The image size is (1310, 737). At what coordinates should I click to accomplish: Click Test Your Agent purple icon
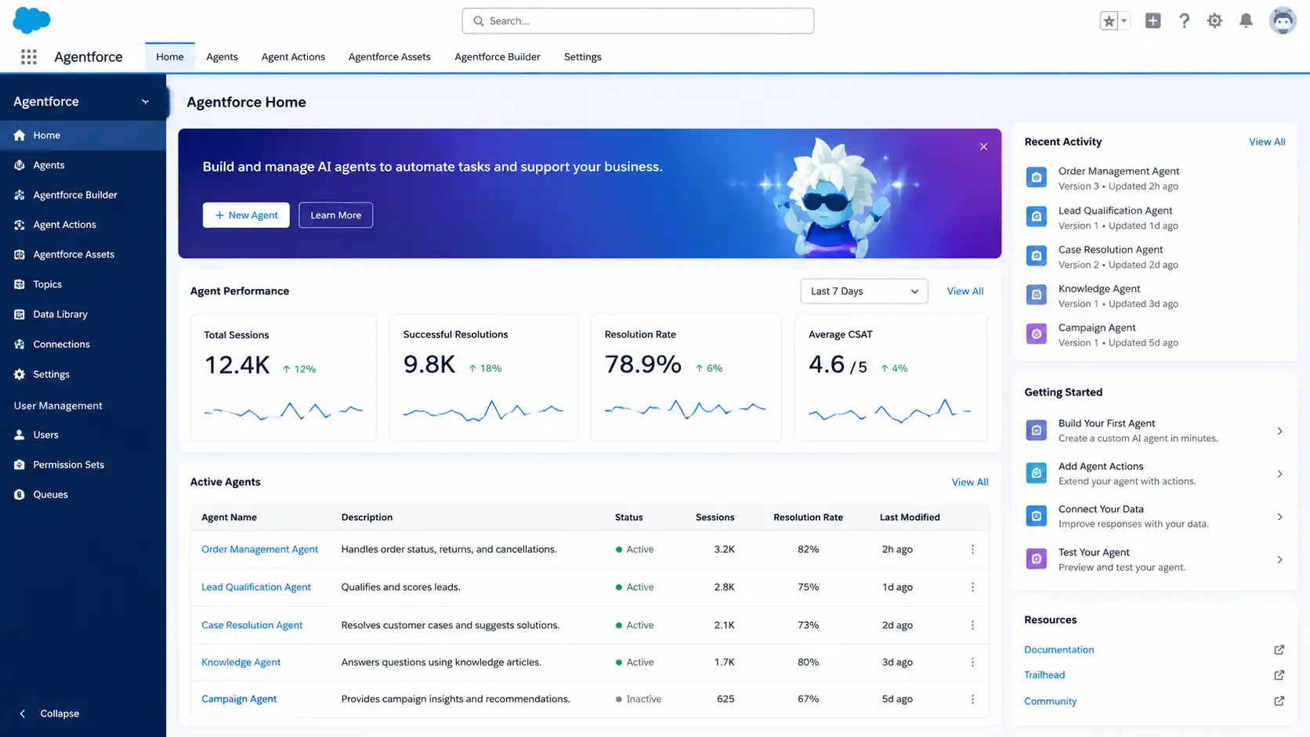coord(1037,559)
